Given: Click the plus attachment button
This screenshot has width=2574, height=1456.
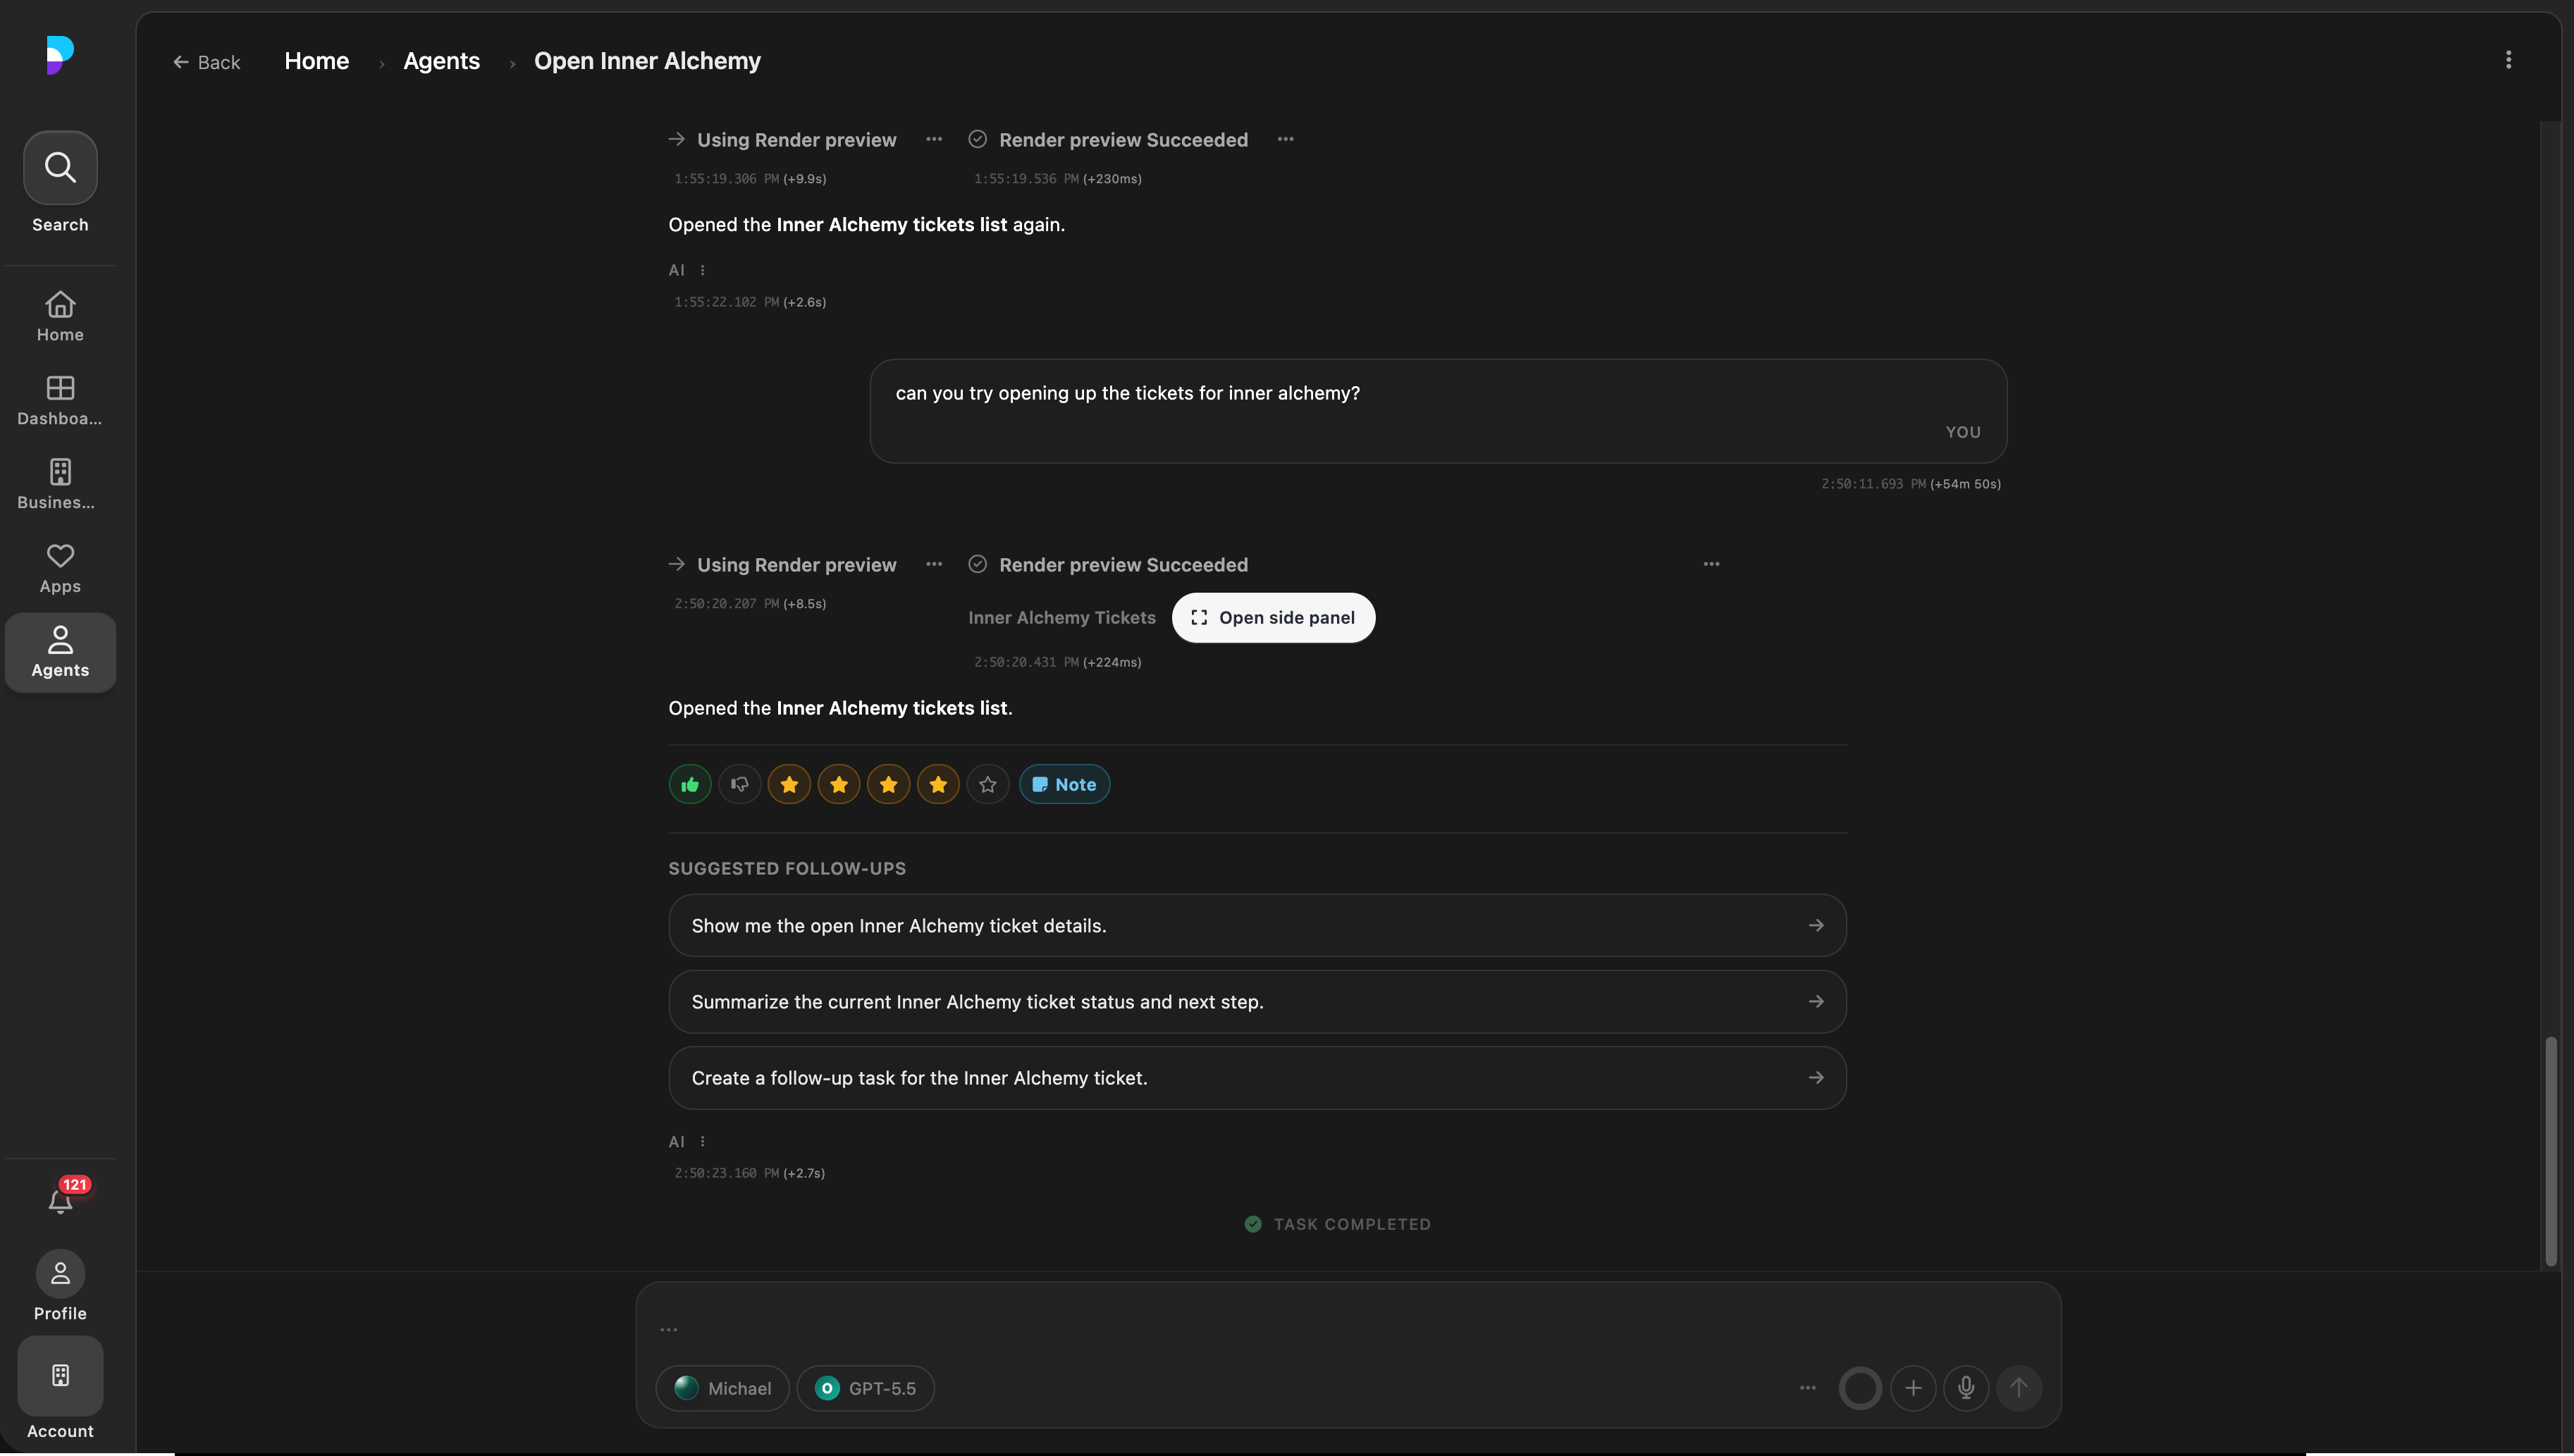Looking at the screenshot, I should (x=1913, y=1388).
